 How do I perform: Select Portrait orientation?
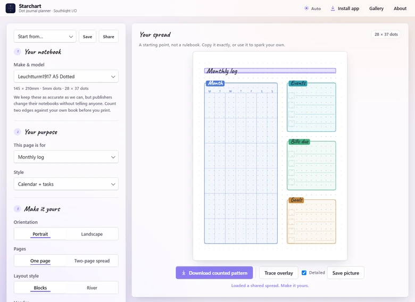40,234
